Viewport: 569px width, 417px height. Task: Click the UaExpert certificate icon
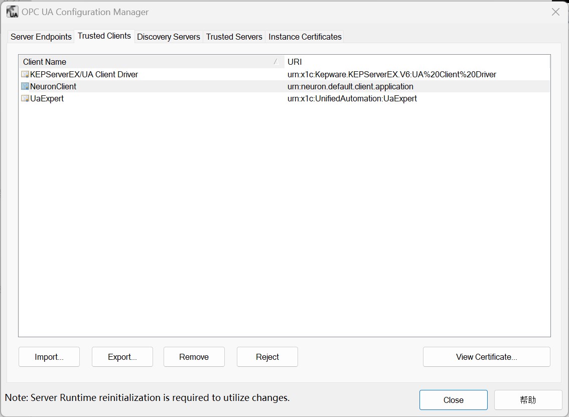(24, 98)
